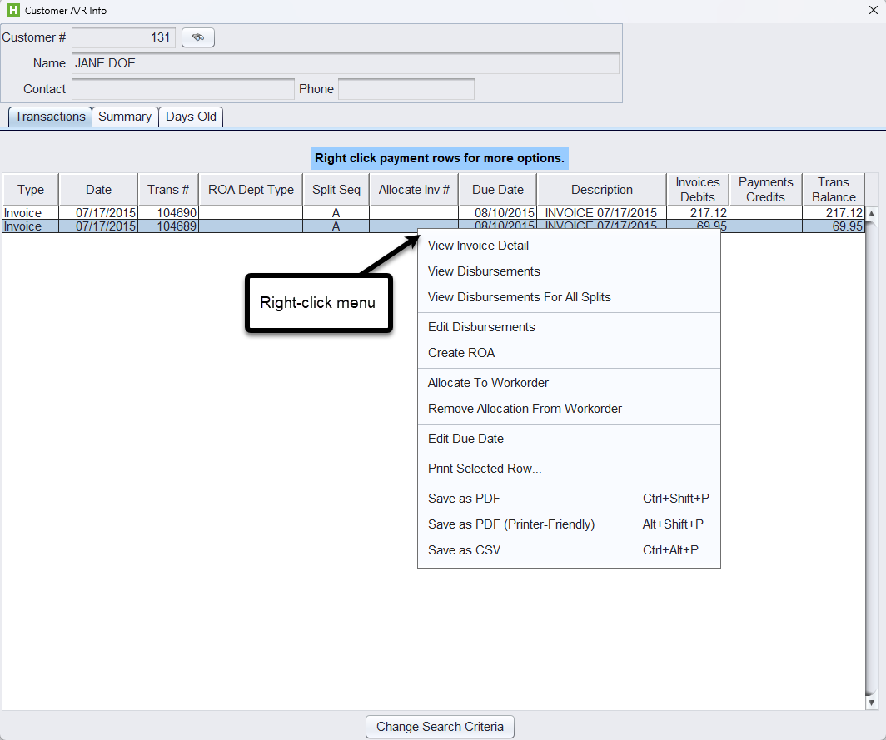This screenshot has height=740, width=886.
Task: Select View Invoice Detail menu option
Action: [478, 246]
